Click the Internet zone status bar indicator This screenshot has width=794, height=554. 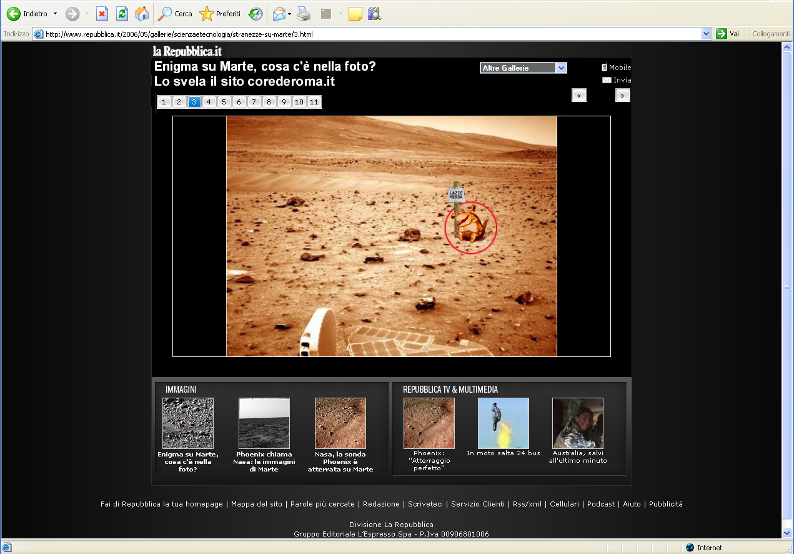click(703, 548)
